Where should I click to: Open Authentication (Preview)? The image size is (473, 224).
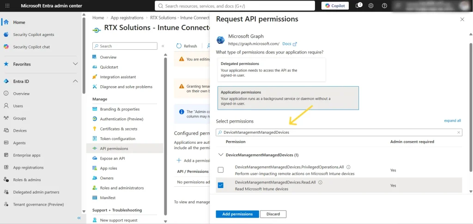pos(121,119)
